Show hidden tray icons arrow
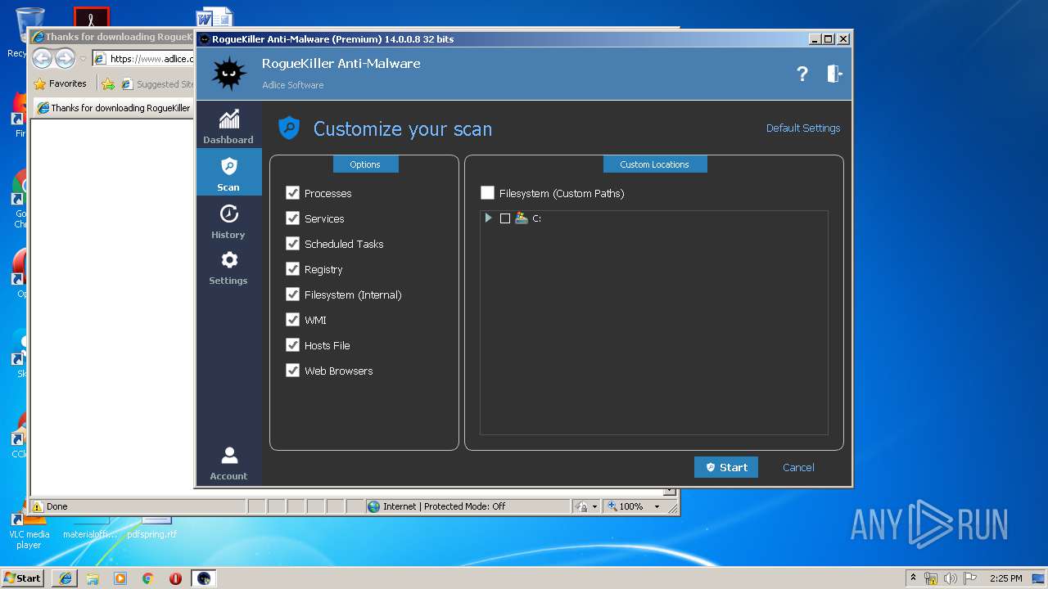 pos(913,578)
